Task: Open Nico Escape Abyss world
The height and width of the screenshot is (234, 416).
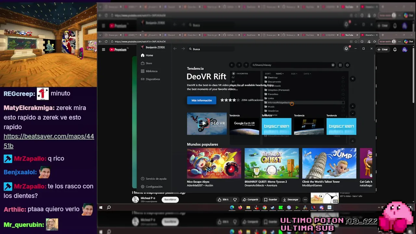Action: [214, 163]
